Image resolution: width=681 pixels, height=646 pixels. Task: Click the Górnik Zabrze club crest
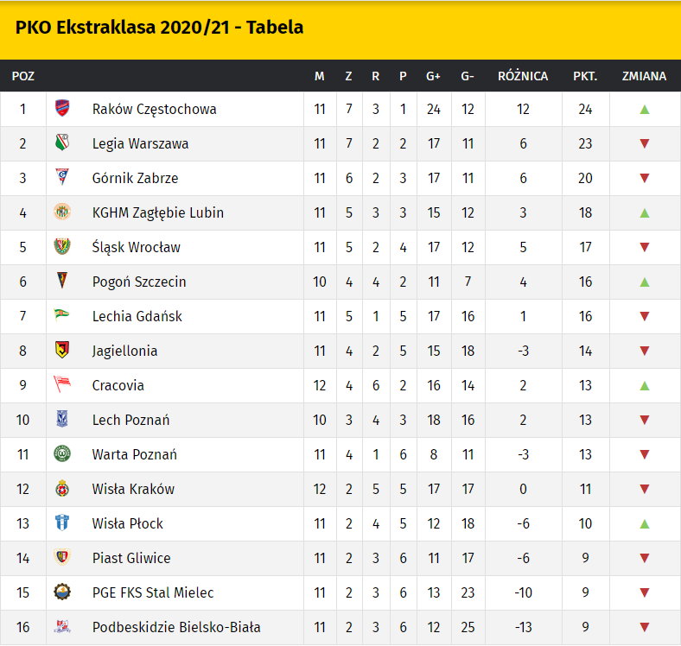tap(62, 178)
